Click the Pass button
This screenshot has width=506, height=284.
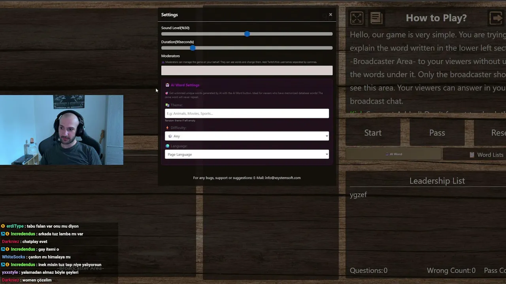click(437, 133)
